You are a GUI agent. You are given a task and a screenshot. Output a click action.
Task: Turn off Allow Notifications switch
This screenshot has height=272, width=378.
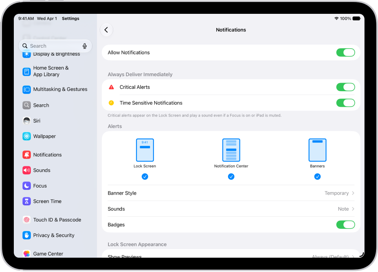click(x=346, y=53)
